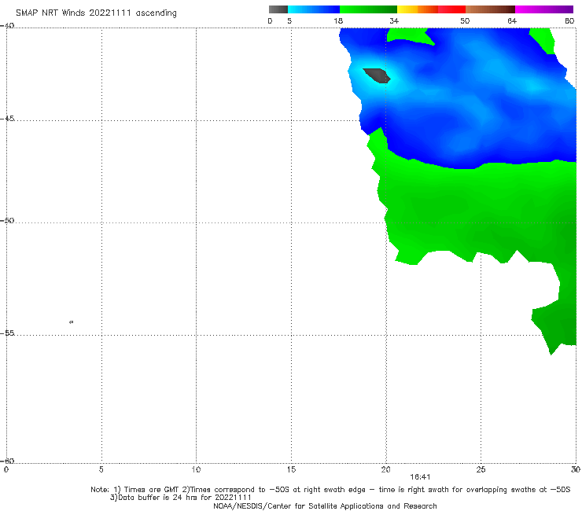Click the light cyan area left of the dark gray patch
This screenshot has width=582, height=511.
pyautogui.click(x=358, y=74)
